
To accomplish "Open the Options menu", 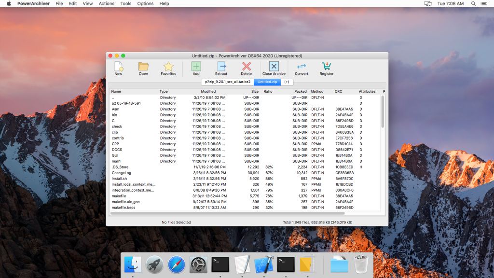I will (145, 3).
